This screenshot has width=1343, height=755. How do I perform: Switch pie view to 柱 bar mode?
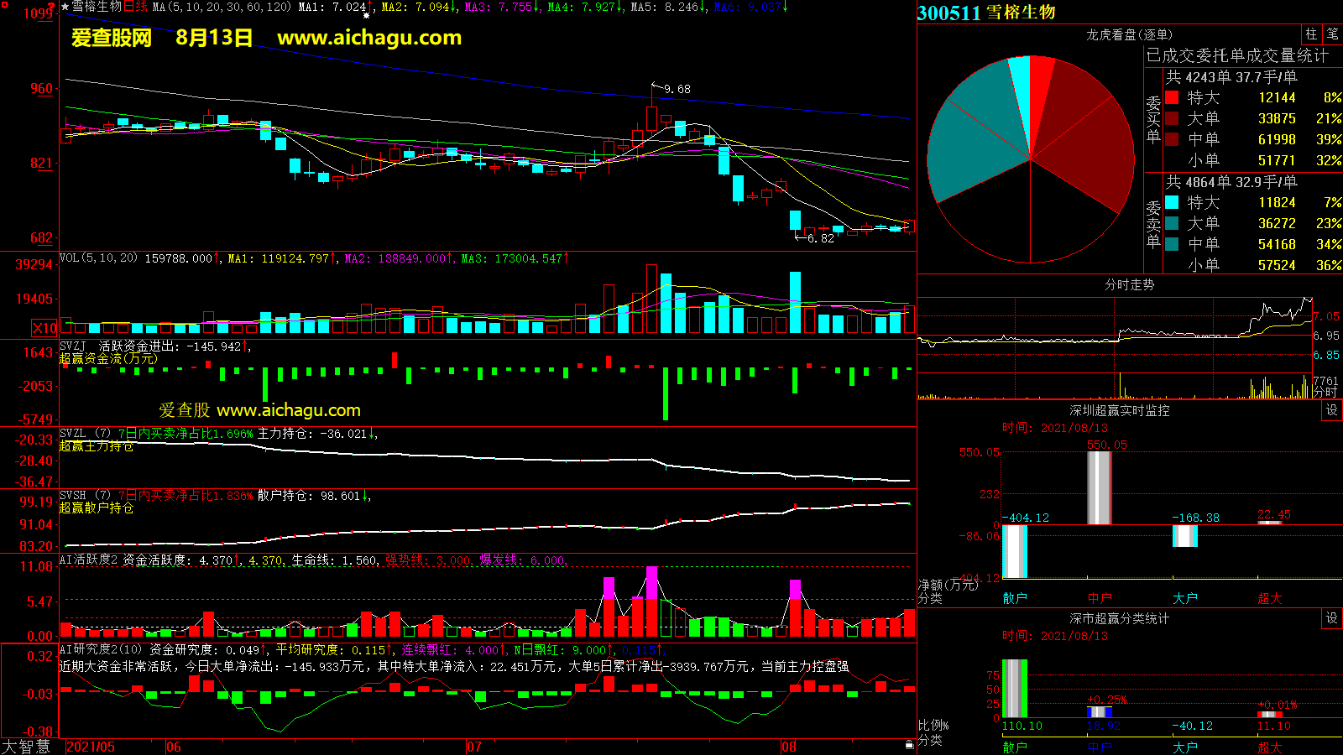click(x=1311, y=34)
